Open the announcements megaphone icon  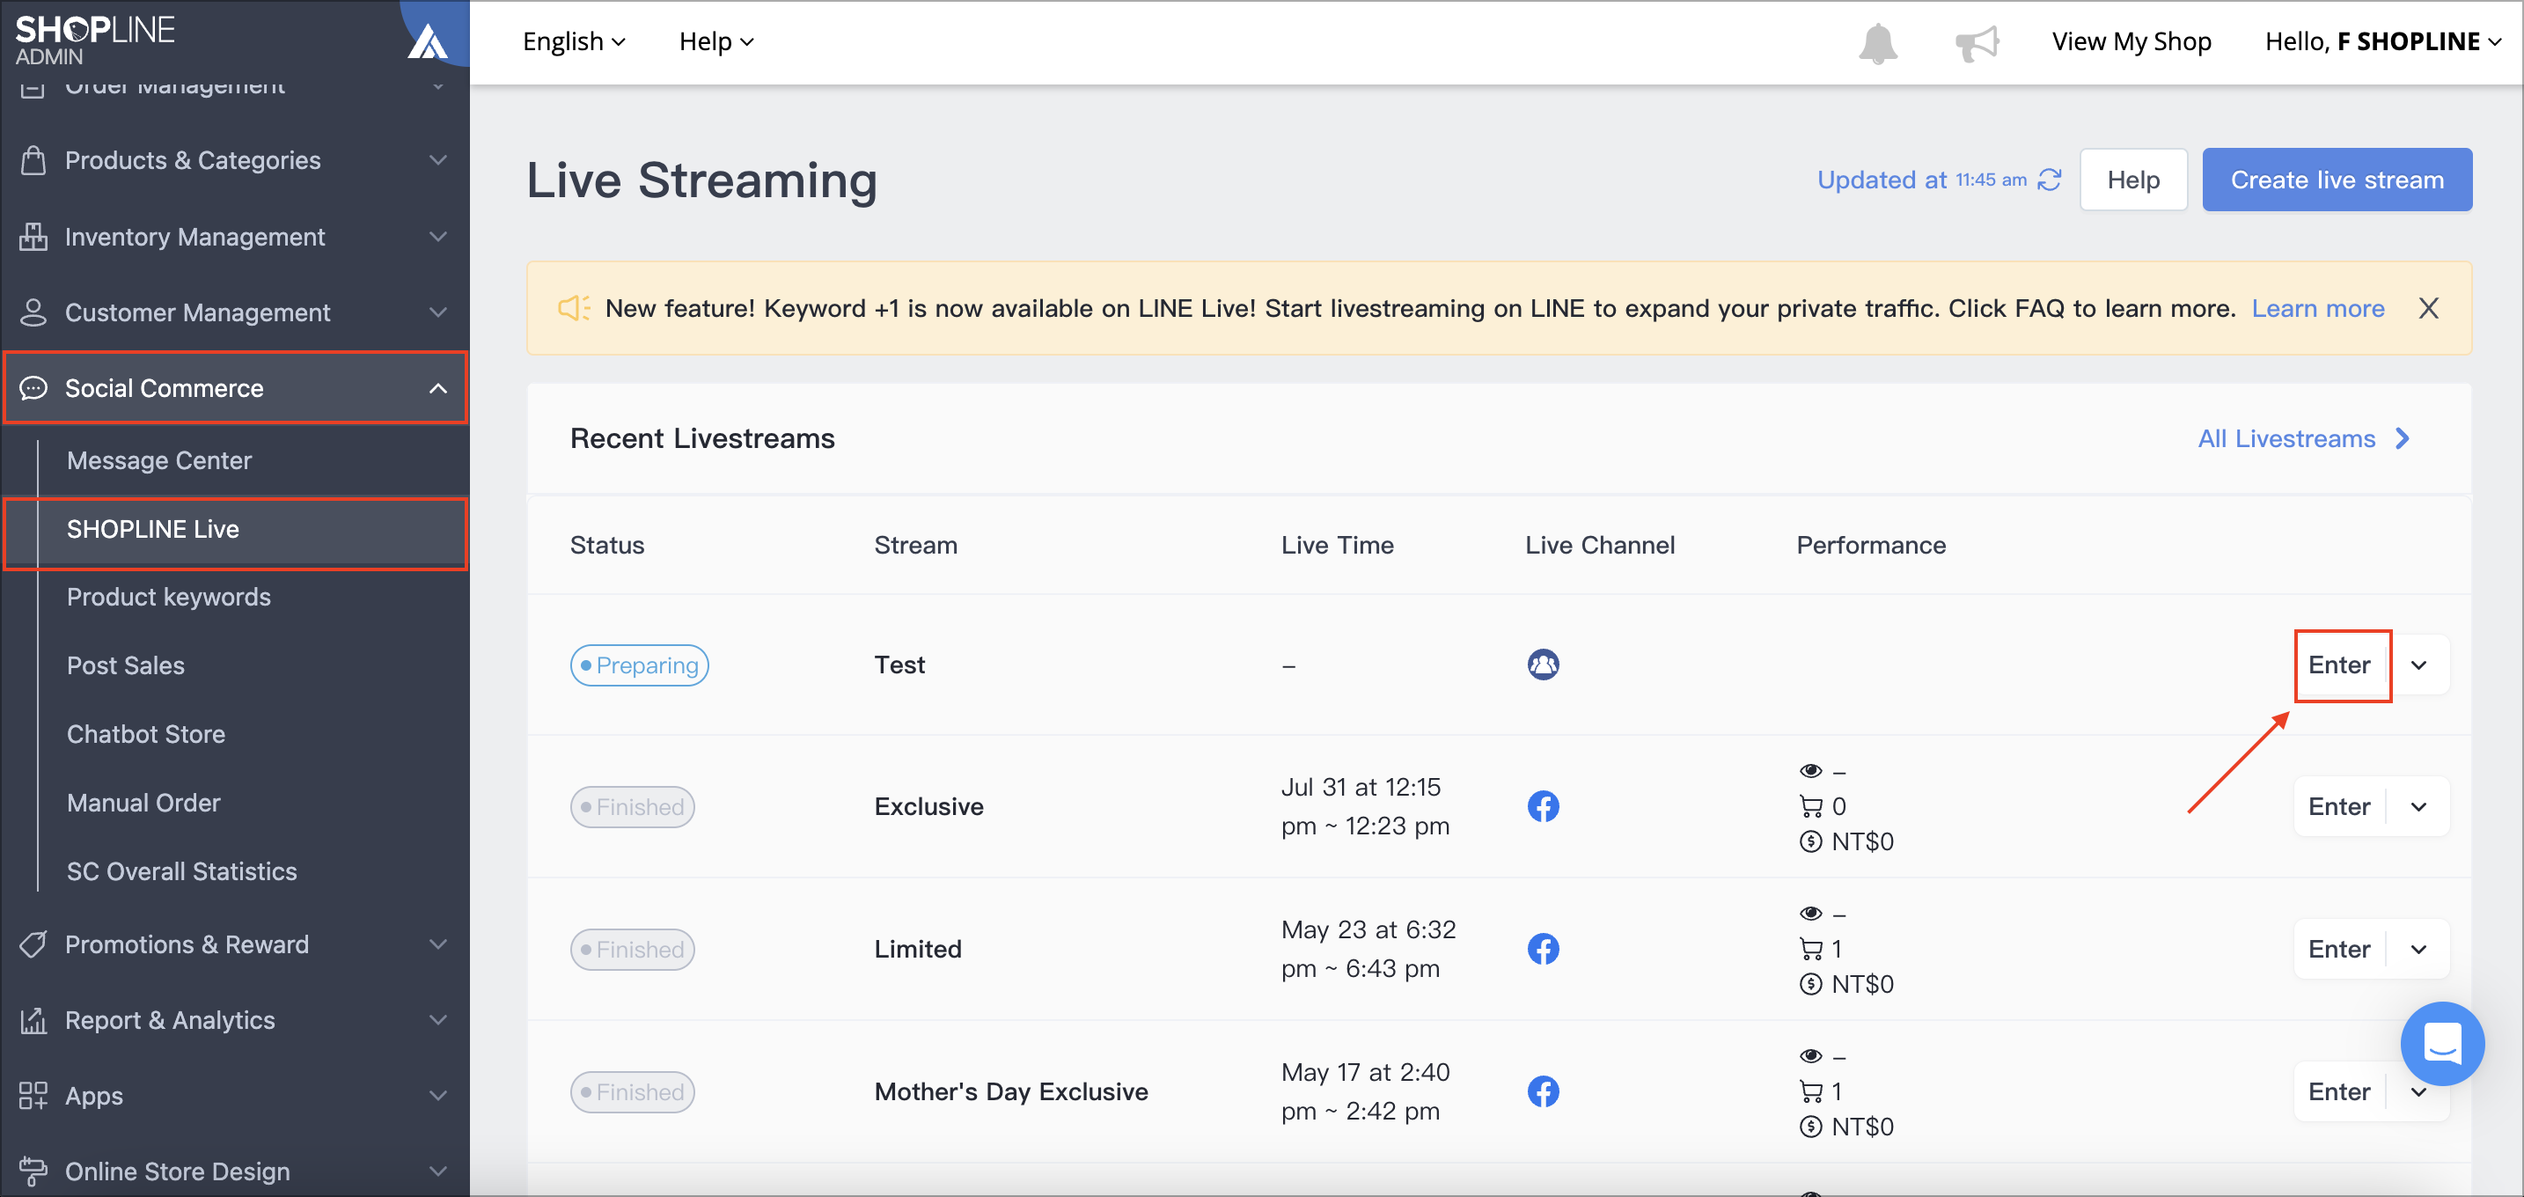[1977, 42]
